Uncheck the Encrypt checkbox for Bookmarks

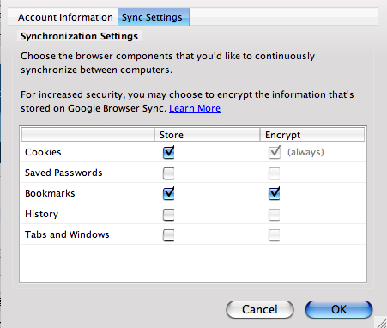(x=274, y=193)
